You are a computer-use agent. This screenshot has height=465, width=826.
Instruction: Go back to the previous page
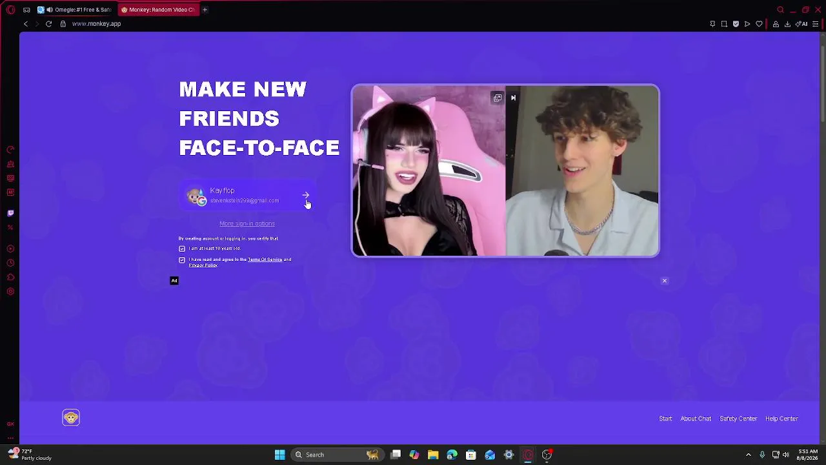(x=26, y=24)
